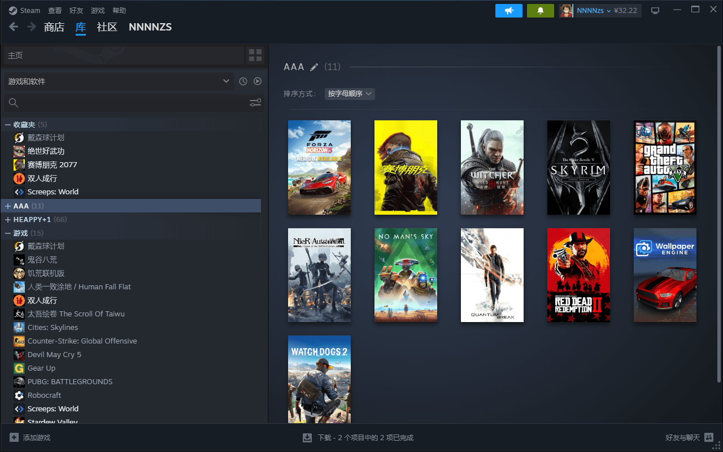Collapse the 收藏夹 favorites section
The height and width of the screenshot is (452, 723).
click(8, 124)
